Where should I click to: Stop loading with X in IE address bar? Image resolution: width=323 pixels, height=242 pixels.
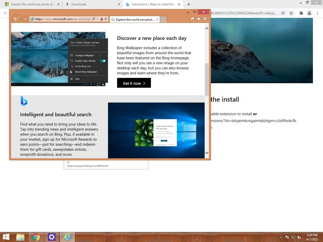(x=106, y=19)
